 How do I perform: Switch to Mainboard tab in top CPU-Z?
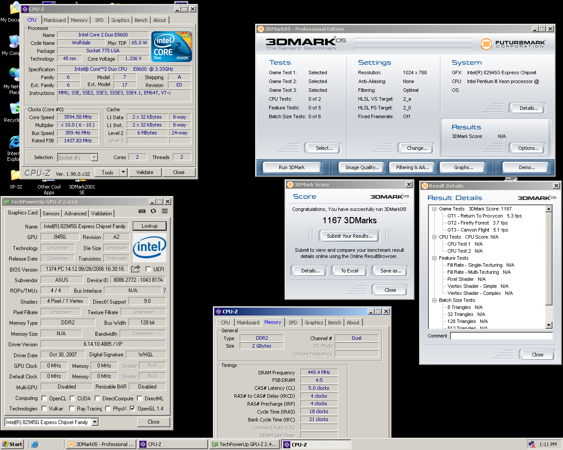pyautogui.click(x=55, y=20)
